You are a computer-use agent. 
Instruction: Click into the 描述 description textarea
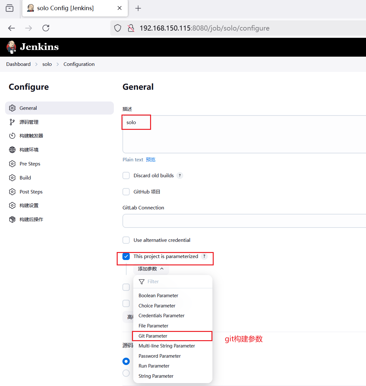[x=244, y=134]
